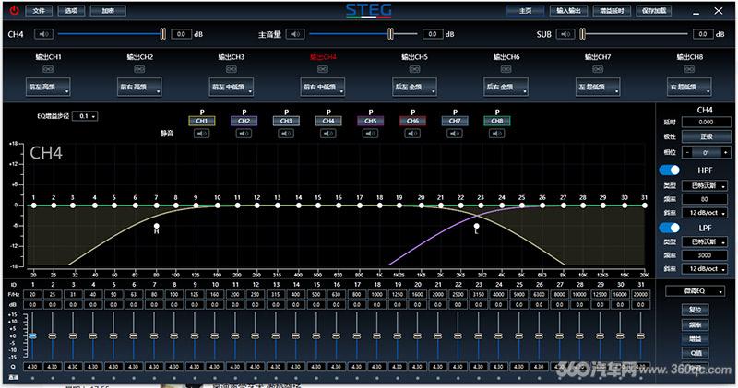Click the 频率 button below 复位
The width and height of the screenshot is (738, 388).
696,324
